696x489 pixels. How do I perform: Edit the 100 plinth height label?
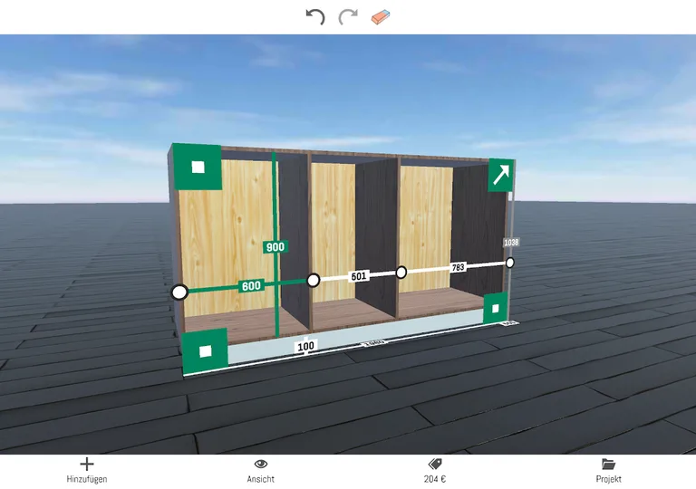pos(305,346)
